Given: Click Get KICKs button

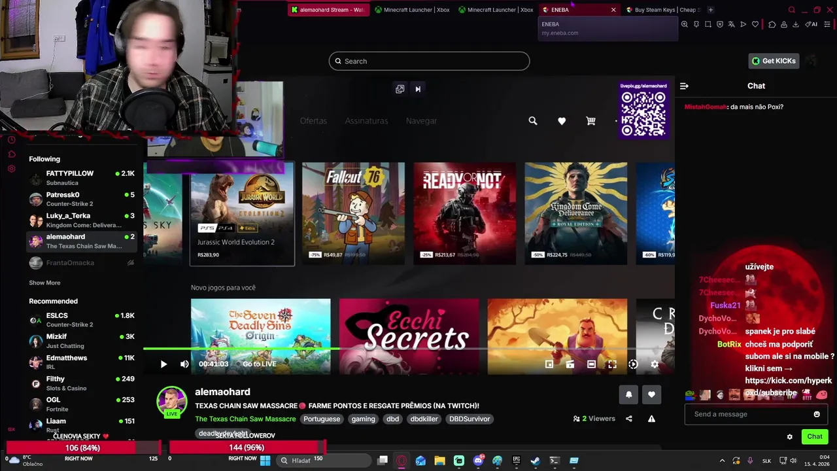Looking at the screenshot, I should [774, 61].
